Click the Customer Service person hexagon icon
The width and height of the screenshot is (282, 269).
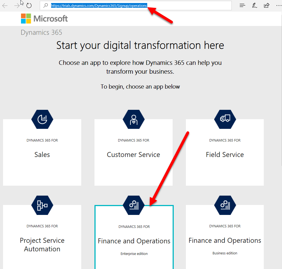[133, 119]
